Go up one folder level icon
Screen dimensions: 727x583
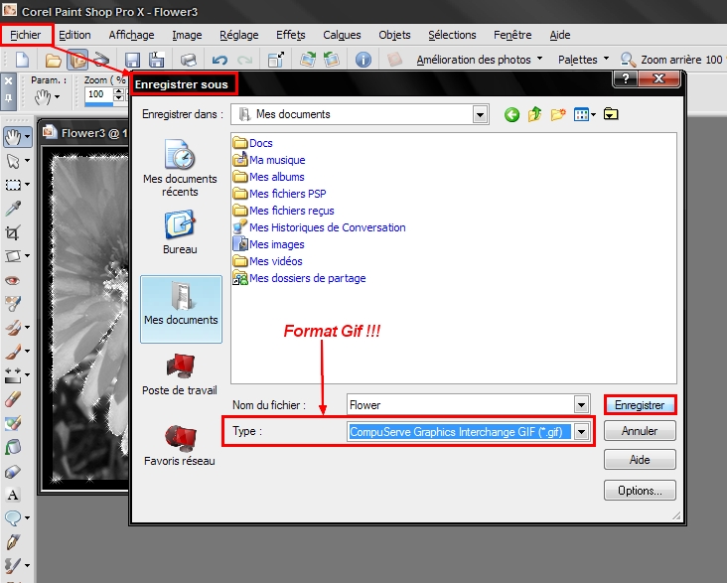pyautogui.click(x=535, y=114)
